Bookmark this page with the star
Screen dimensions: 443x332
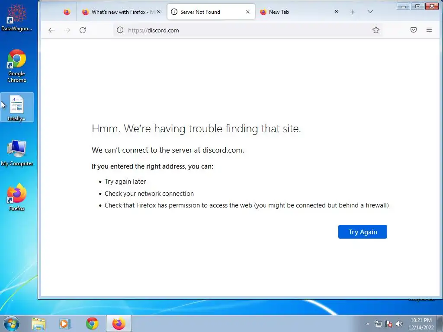click(x=376, y=30)
